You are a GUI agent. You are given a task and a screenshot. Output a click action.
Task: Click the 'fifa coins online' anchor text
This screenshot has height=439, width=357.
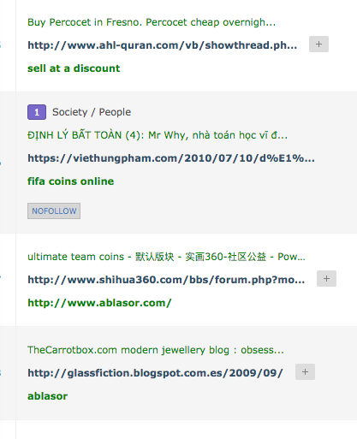tap(71, 181)
